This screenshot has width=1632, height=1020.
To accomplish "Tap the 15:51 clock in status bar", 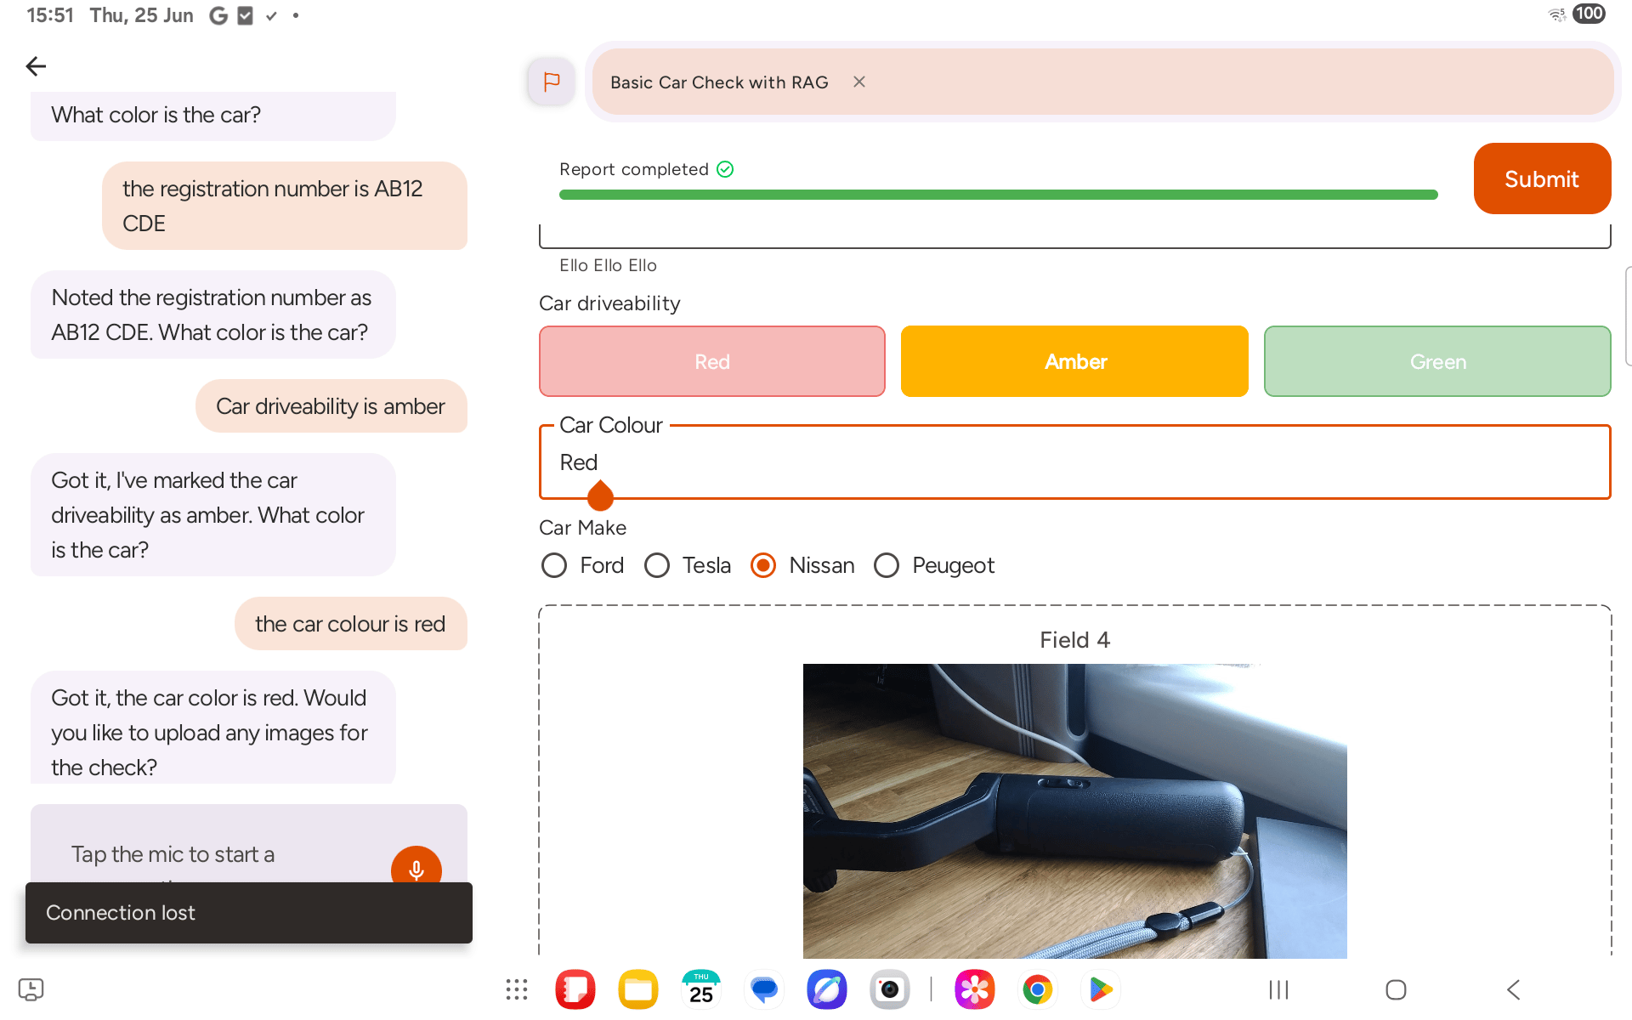I will click(x=50, y=15).
